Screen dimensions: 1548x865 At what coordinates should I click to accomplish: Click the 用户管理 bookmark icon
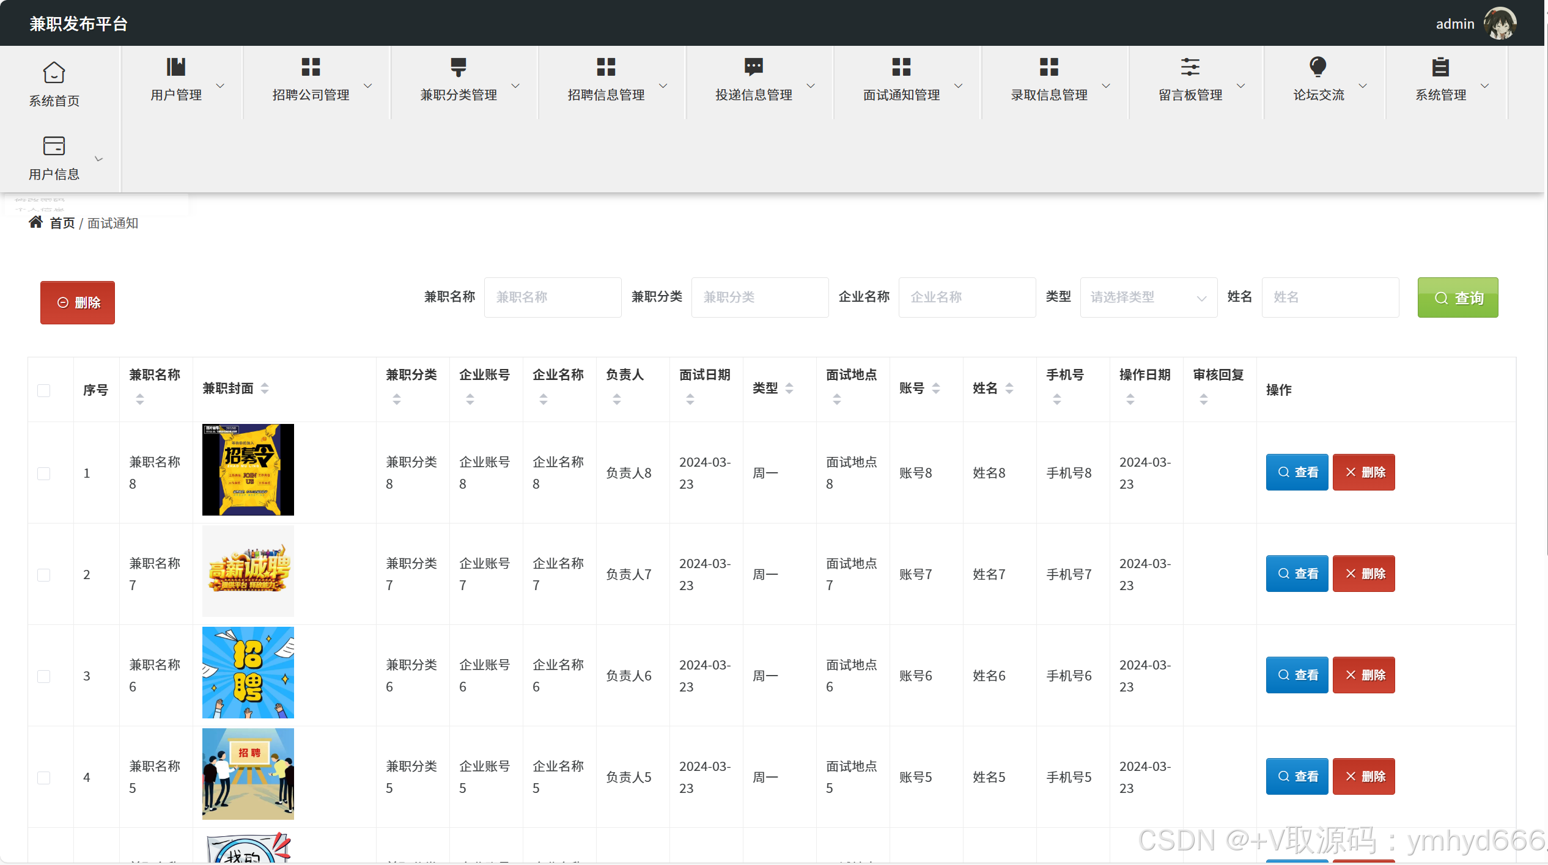pos(175,67)
